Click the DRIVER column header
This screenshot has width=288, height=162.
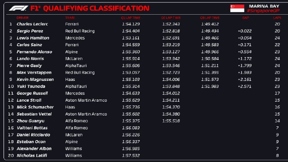click(23, 18)
